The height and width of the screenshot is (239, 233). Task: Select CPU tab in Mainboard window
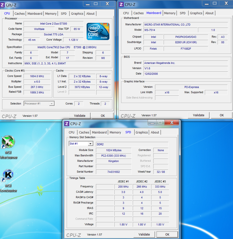[126, 13]
